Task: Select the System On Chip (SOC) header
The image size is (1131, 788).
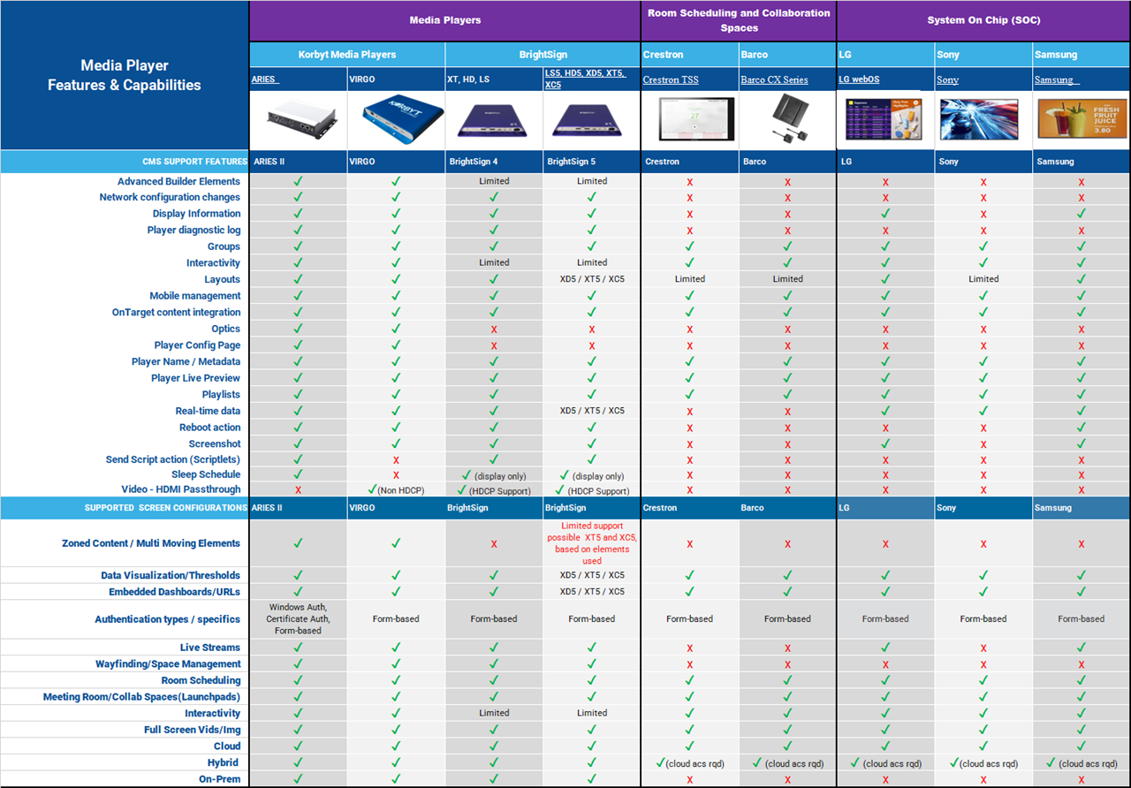Action: [983, 20]
